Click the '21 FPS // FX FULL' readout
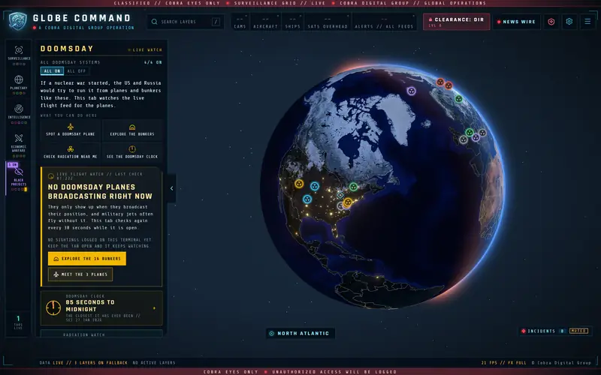 coord(503,363)
